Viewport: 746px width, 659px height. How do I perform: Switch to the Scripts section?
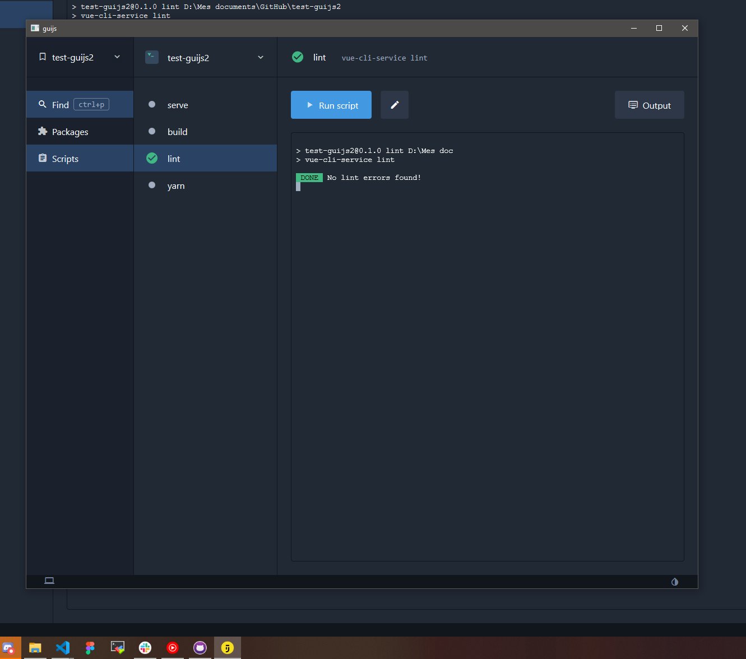pos(66,158)
